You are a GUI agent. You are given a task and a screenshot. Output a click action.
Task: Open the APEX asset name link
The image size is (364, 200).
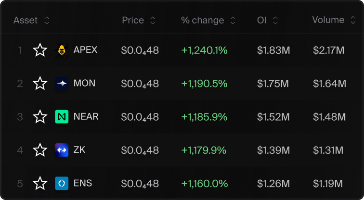tap(85, 50)
